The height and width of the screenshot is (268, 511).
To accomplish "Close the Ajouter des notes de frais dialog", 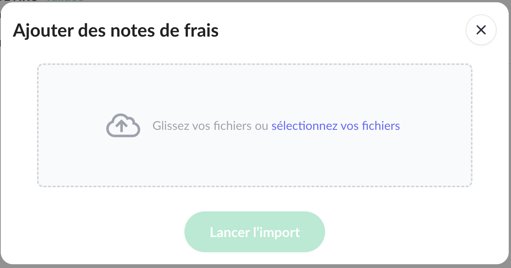I will [481, 30].
